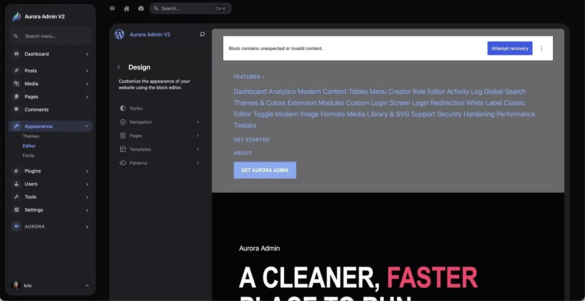Click the ABOUT link in preview

[x=243, y=153]
